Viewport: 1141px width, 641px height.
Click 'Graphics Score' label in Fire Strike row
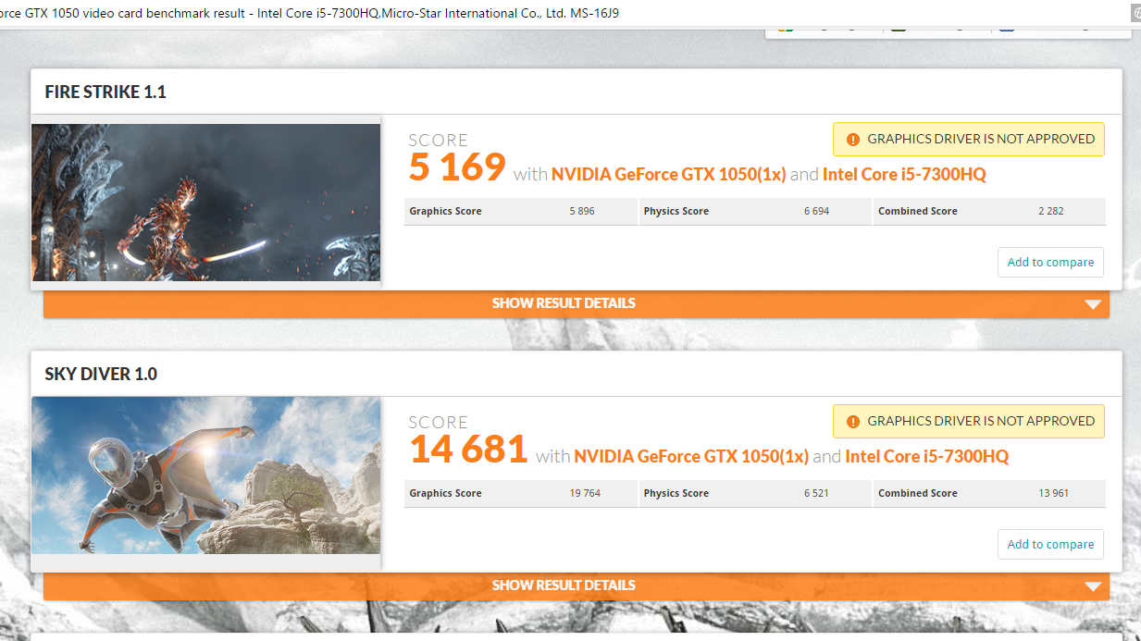coord(445,212)
